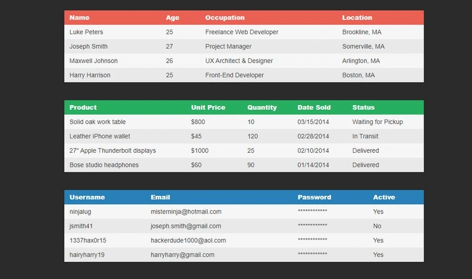Click the 02/28/2014 date sold
Screen dimensions: 472x279
(x=313, y=136)
